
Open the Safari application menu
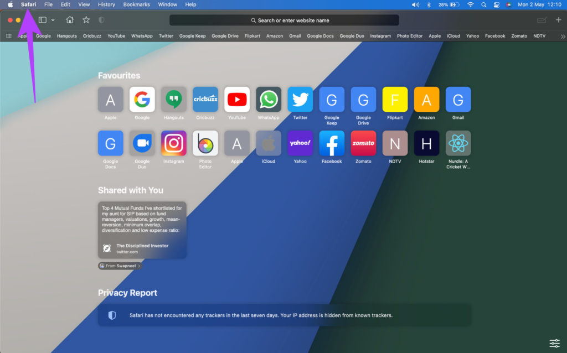[x=29, y=4]
